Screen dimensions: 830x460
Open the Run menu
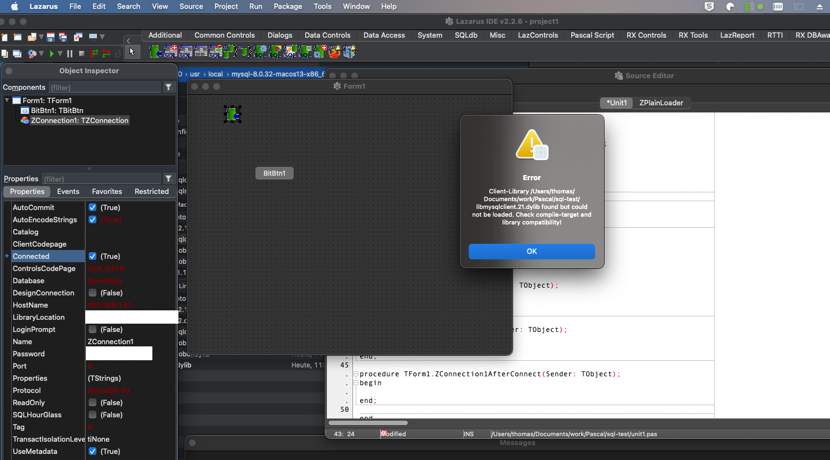tap(255, 7)
